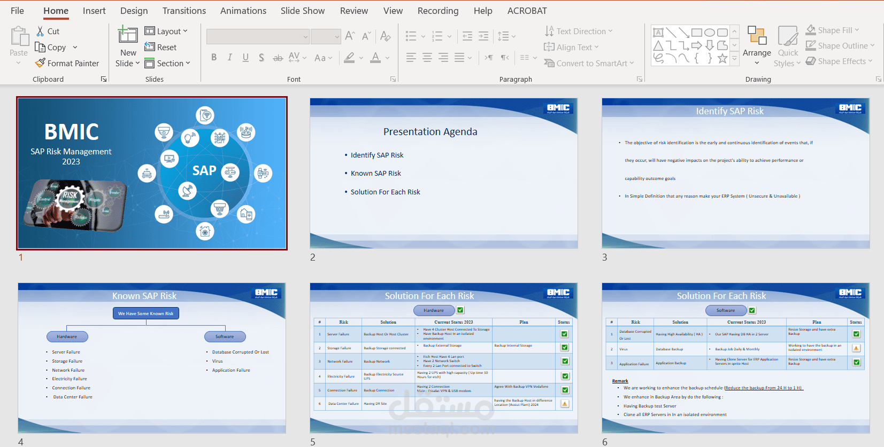
Task: Switch to the Insert tab
Action: pyautogui.click(x=94, y=11)
